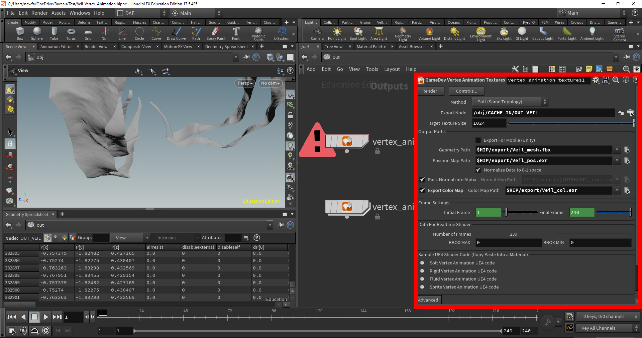The image size is (642, 338).
Task: Disable the Export Color Map checkbox
Action: (x=422, y=191)
